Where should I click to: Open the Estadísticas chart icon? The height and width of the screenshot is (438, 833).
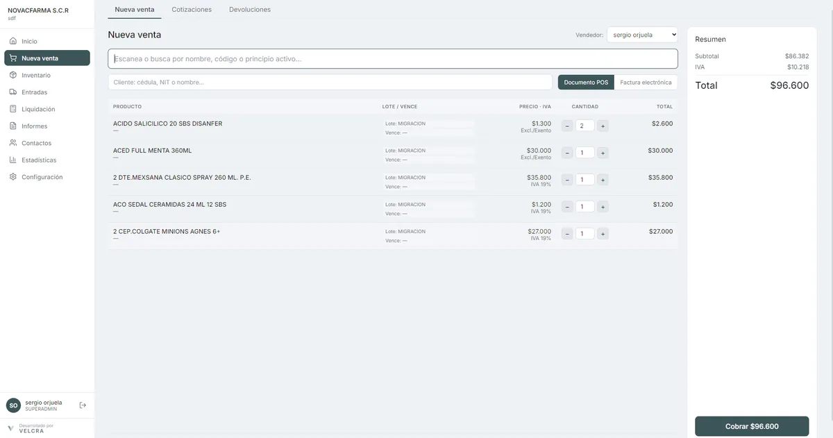pyautogui.click(x=13, y=160)
